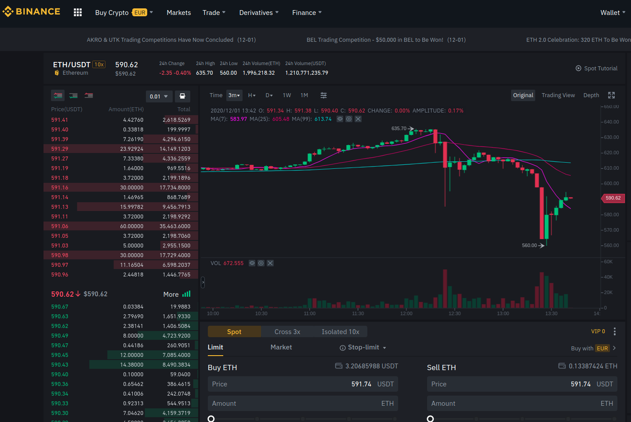Viewport: 631px width, 422px height.
Task: Expand the Stop-limit order type dropdown
Action: click(384, 348)
